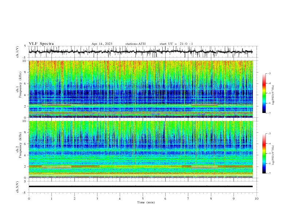289x223 pixels.
Task: Click the "start UT = 21:0 :1" text
Action: click(176, 44)
